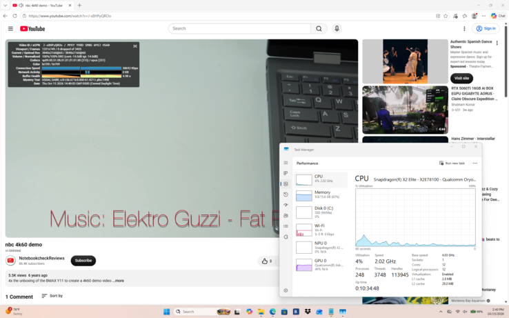Open weather widget showing 76°F Sunny
This screenshot has height=318, width=509.
pos(14,311)
